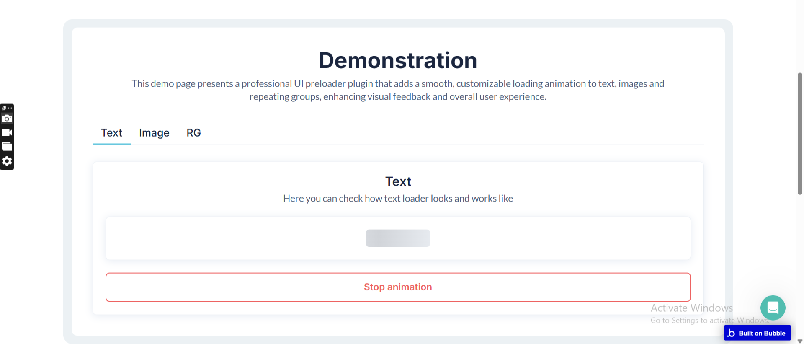The width and height of the screenshot is (804, 344).
Task: Start recording with the video camera icon
Action: [x=7, y=133]
